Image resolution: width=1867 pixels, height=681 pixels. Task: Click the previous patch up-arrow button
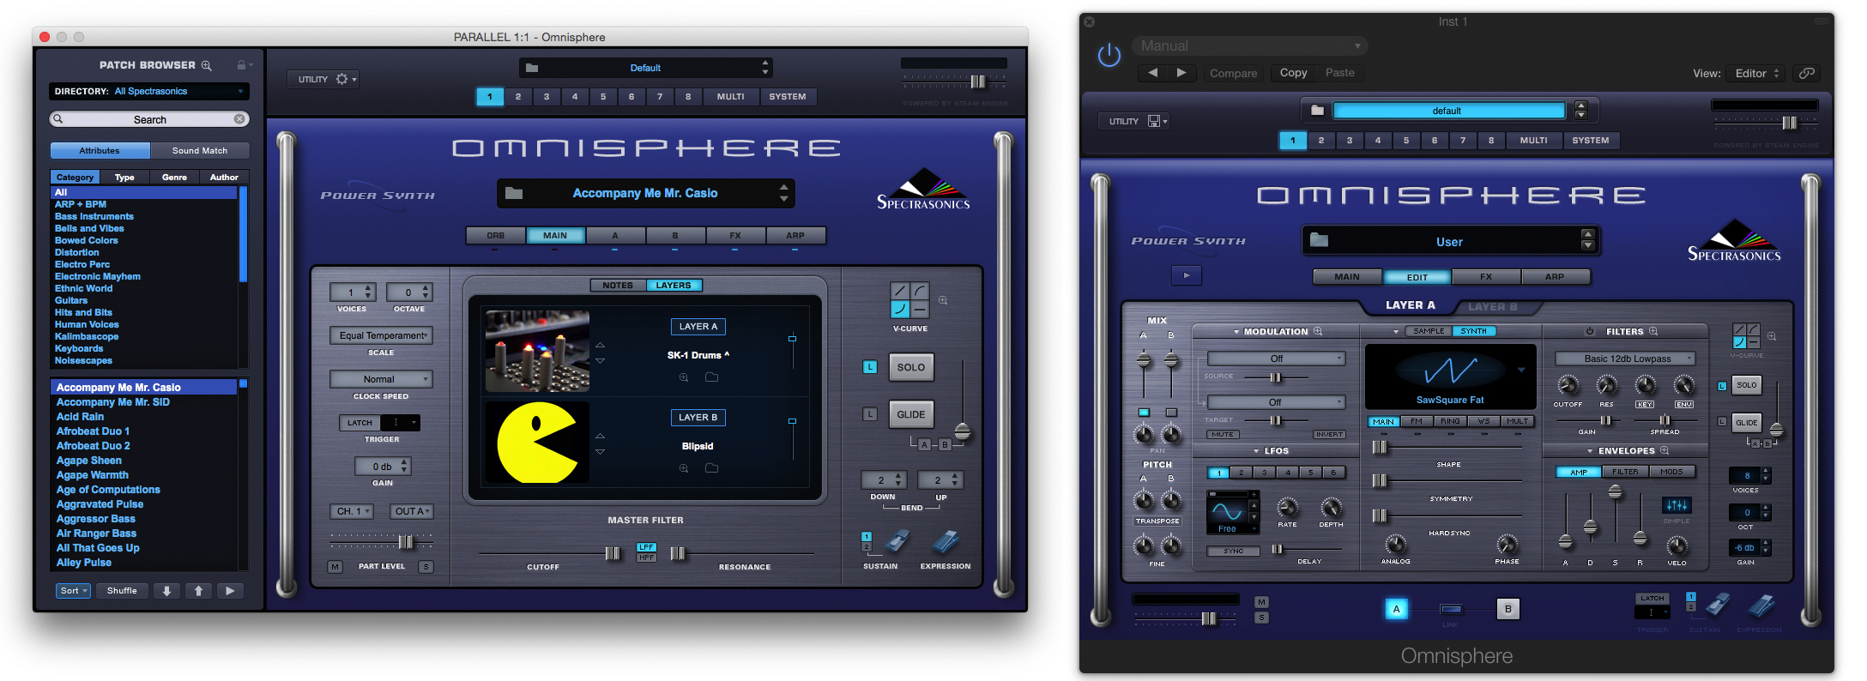[x=198, y=591]
